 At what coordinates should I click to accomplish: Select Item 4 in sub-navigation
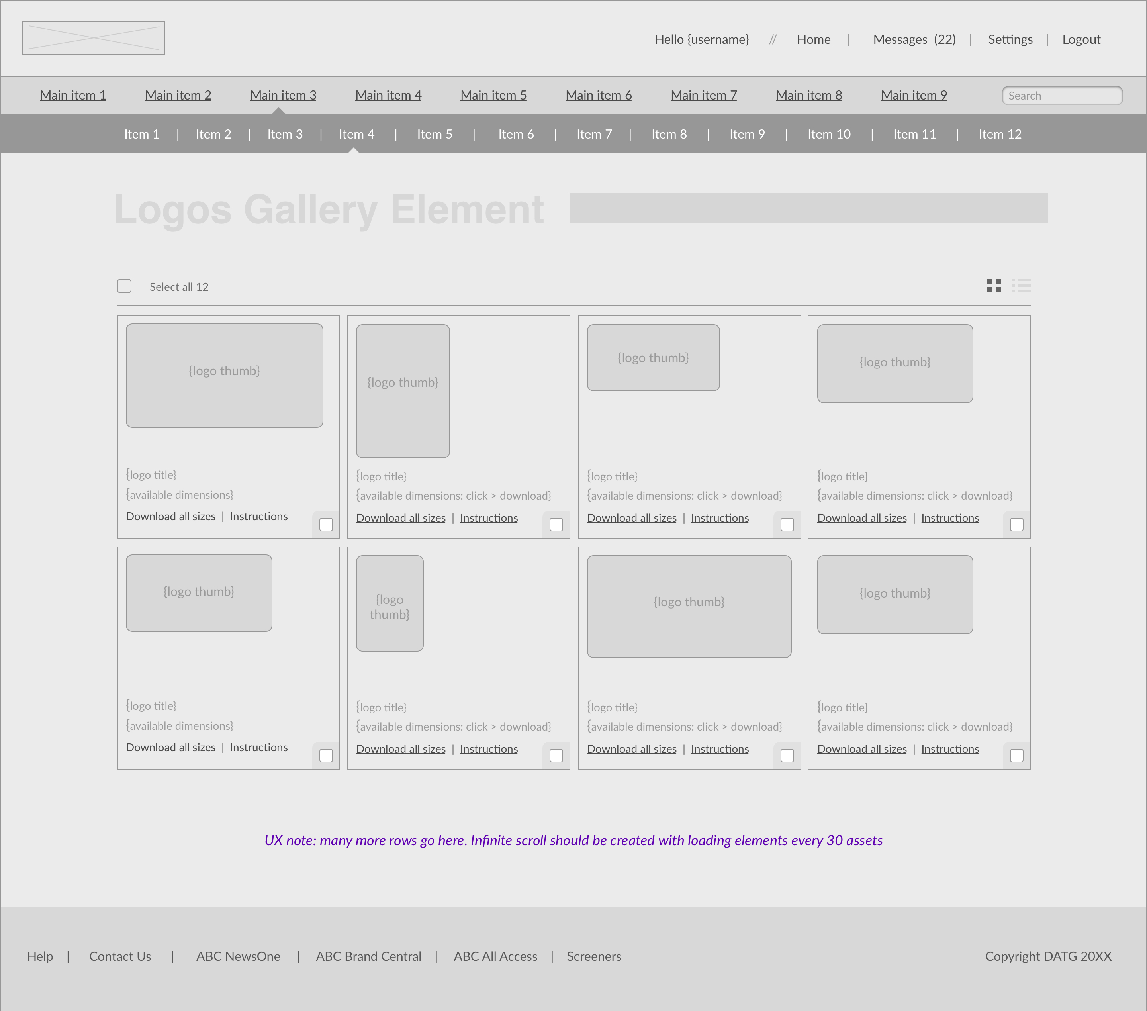click(x=356, y=134)
